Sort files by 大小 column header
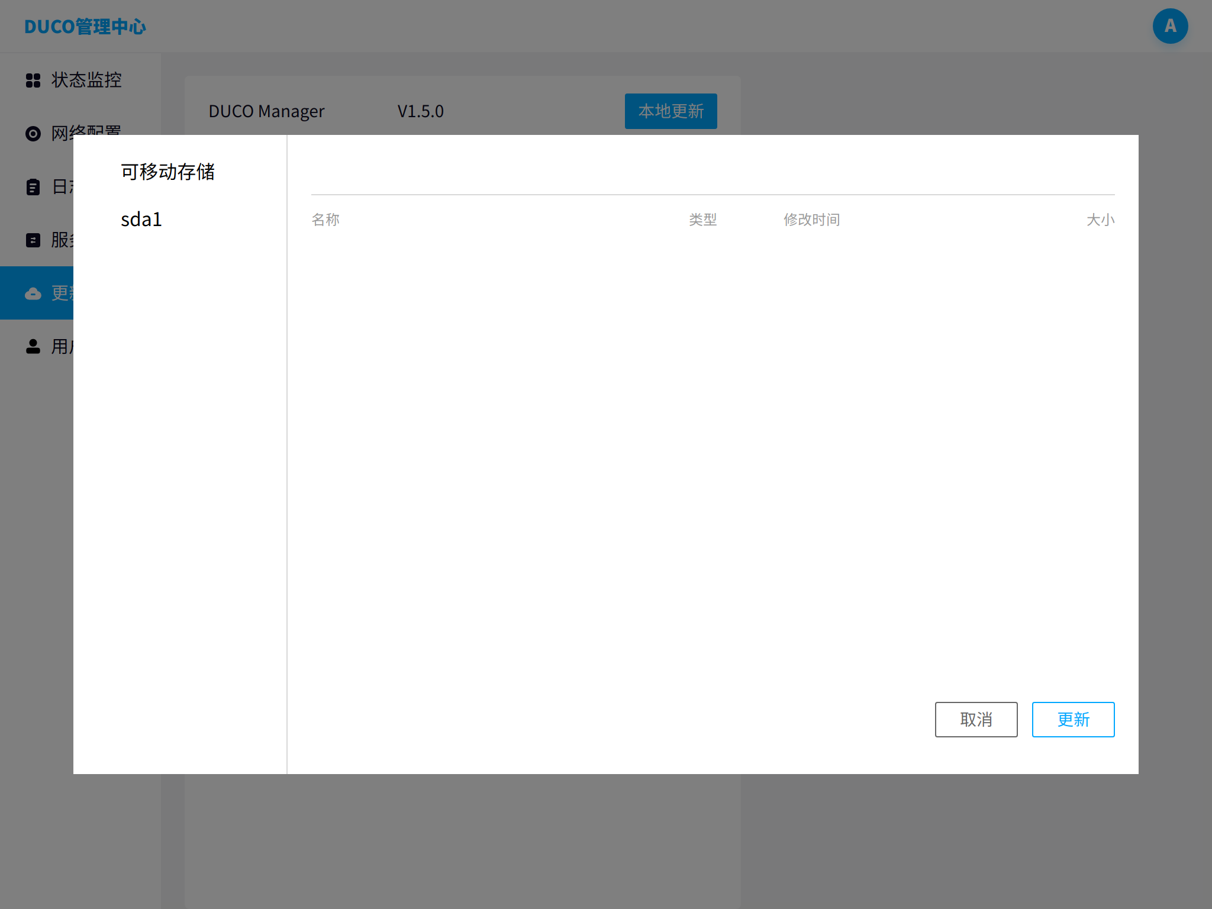Image resolution: width=1212 pixels, height=909 pixels. (1100, 220)
